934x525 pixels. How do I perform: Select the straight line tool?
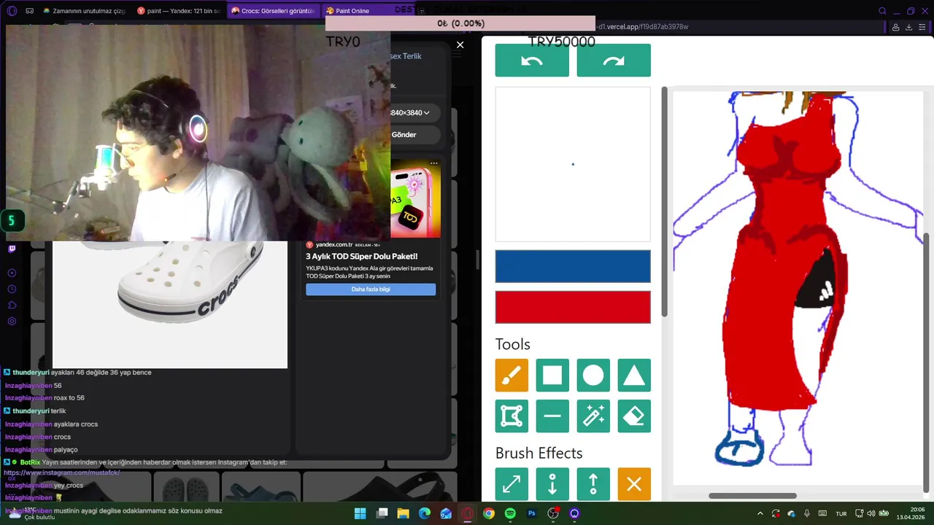pos(552,416)
